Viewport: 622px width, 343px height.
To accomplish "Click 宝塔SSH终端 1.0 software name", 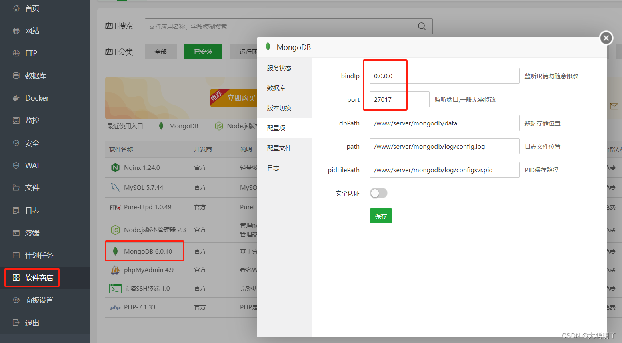I will 147,289.
